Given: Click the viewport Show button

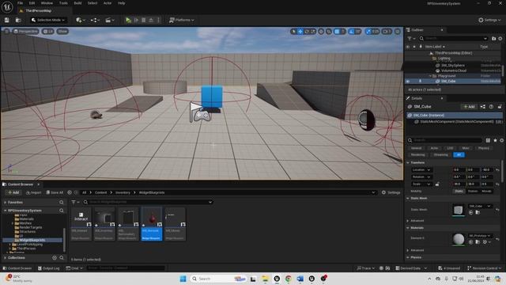Looking at the screenshot, I should 62,32.
